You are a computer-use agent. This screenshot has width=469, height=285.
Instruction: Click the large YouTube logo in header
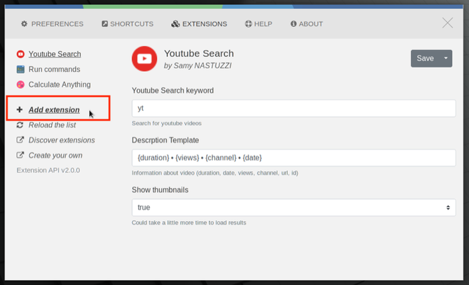pyautogui.click(x=145, y=59)
